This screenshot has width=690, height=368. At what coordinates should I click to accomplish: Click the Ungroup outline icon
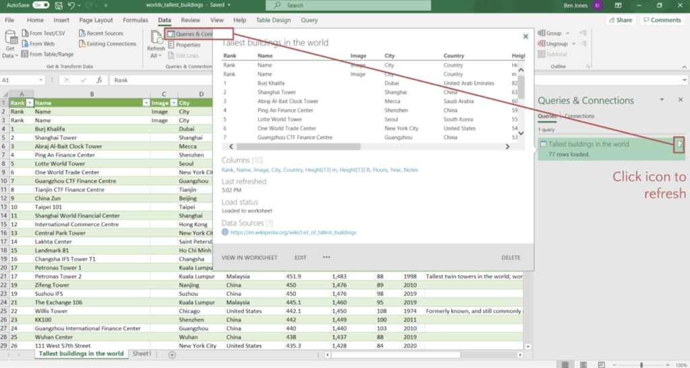tap(542, 44)
